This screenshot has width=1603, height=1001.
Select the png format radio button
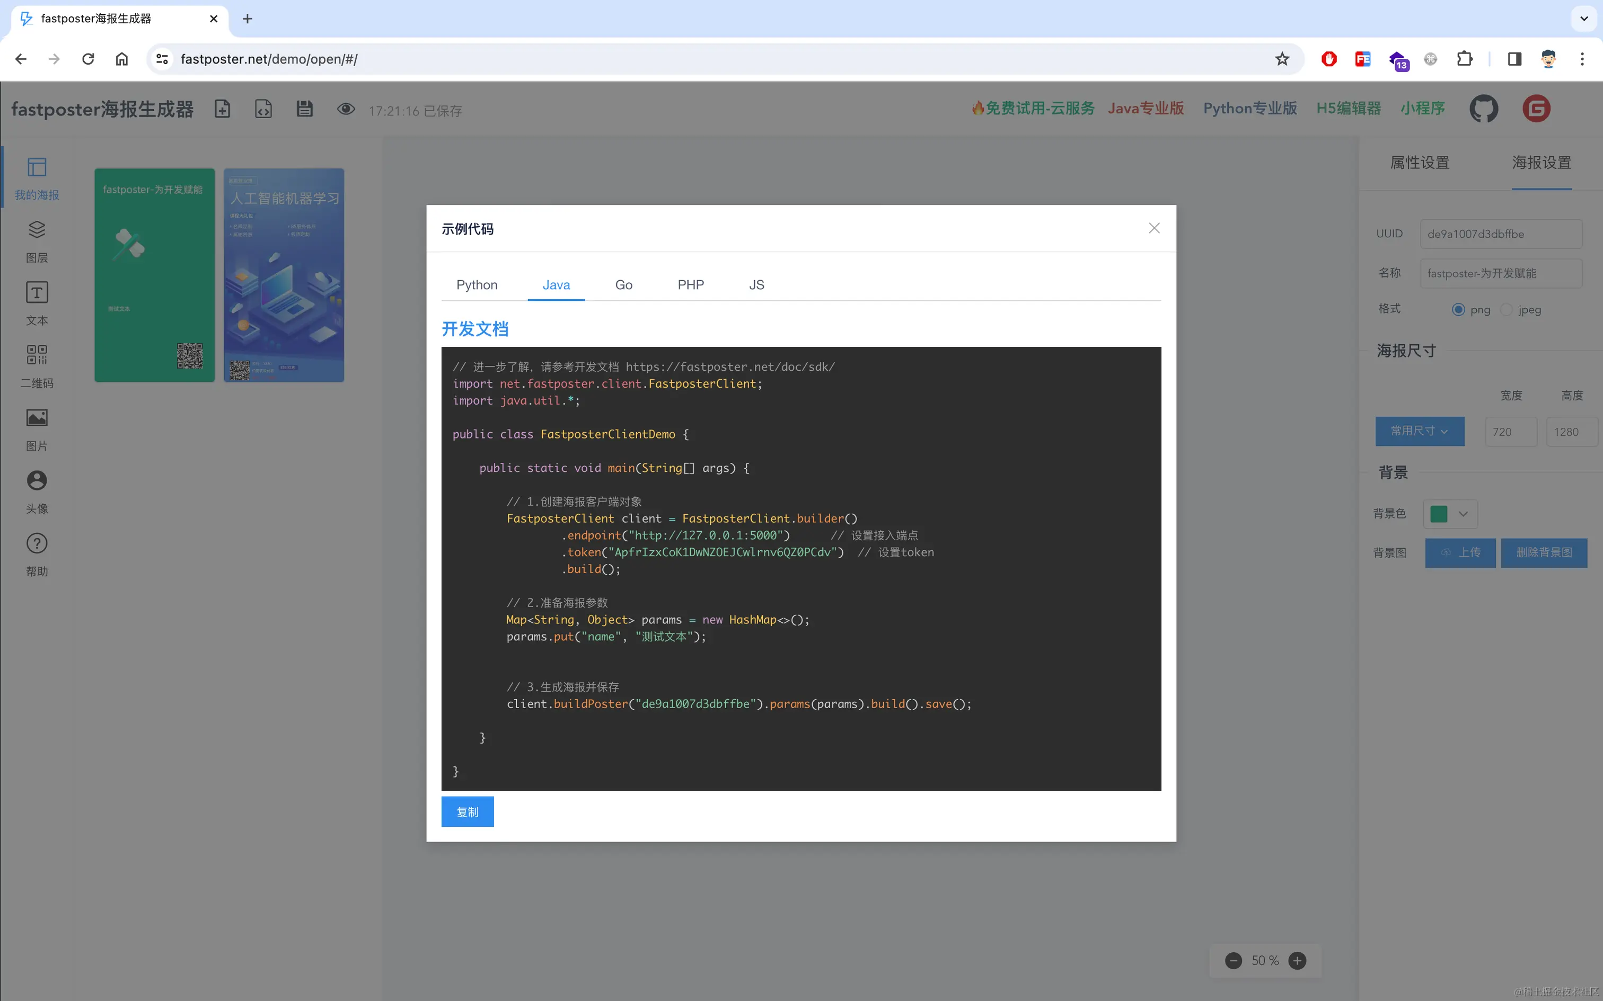pyautogui.click(x=1458, y=310)
